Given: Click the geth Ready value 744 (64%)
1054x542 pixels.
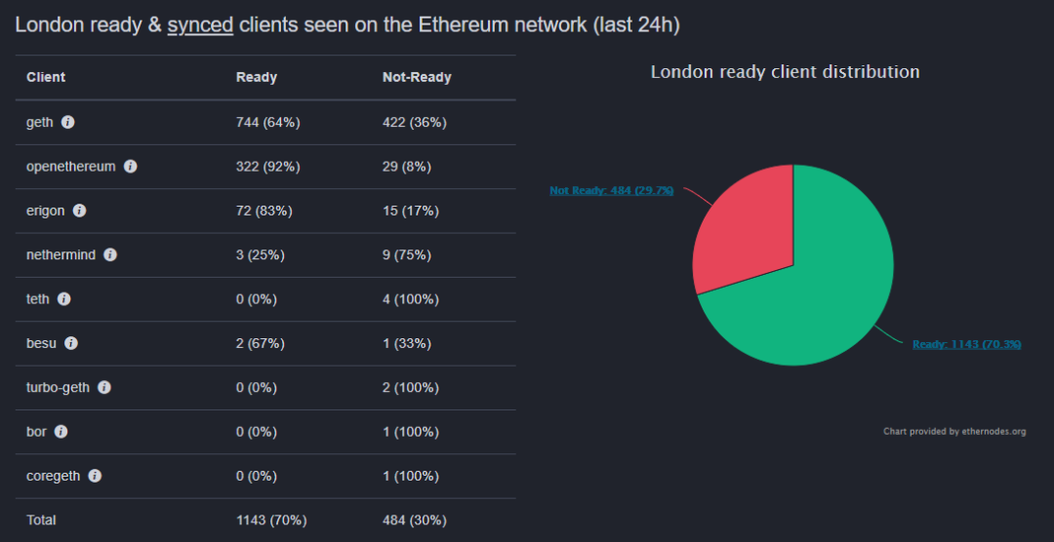Looking at the screenshot, I should click(267, 123).
